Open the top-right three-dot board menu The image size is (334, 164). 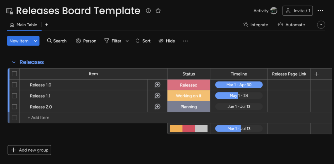point(320,11)
